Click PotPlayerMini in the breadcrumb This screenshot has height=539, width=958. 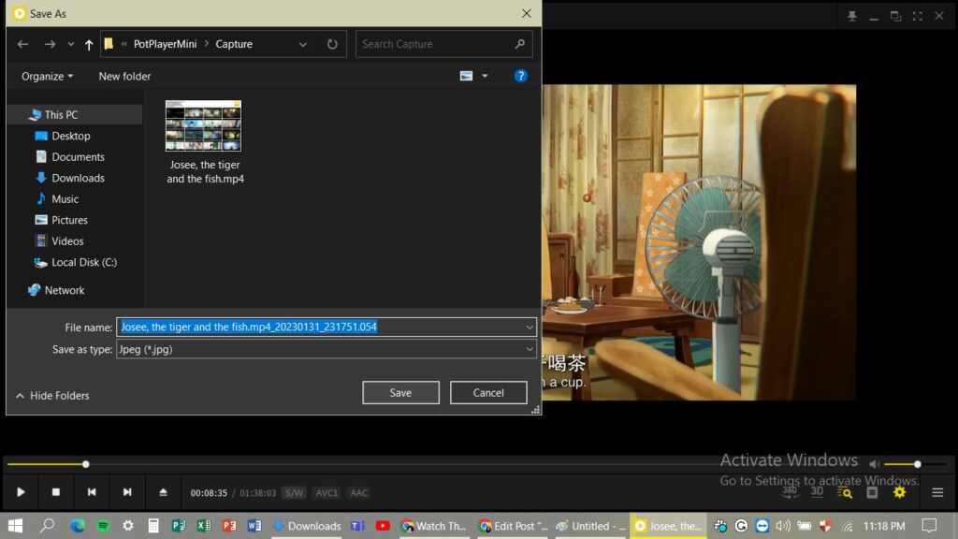click(x=165, y=44)
